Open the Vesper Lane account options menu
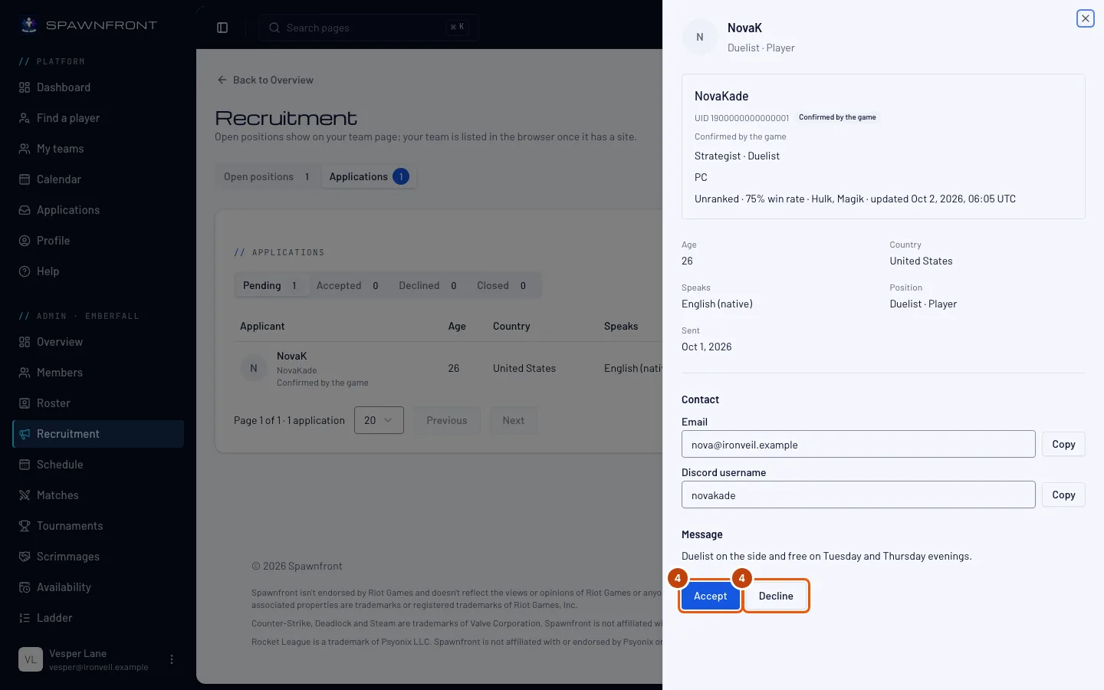The image size is (1104, 690). tap(172, 659)
